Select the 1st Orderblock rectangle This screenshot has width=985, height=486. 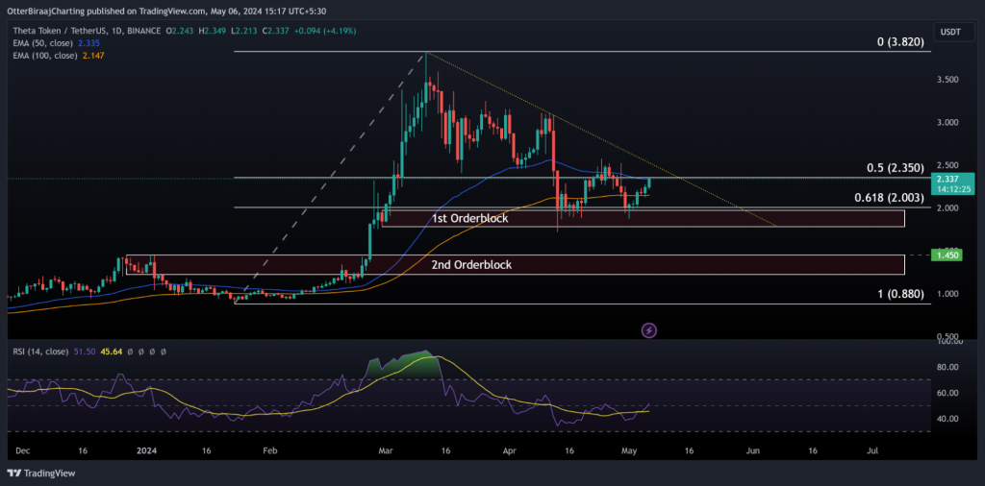click(x=643, y=219)
